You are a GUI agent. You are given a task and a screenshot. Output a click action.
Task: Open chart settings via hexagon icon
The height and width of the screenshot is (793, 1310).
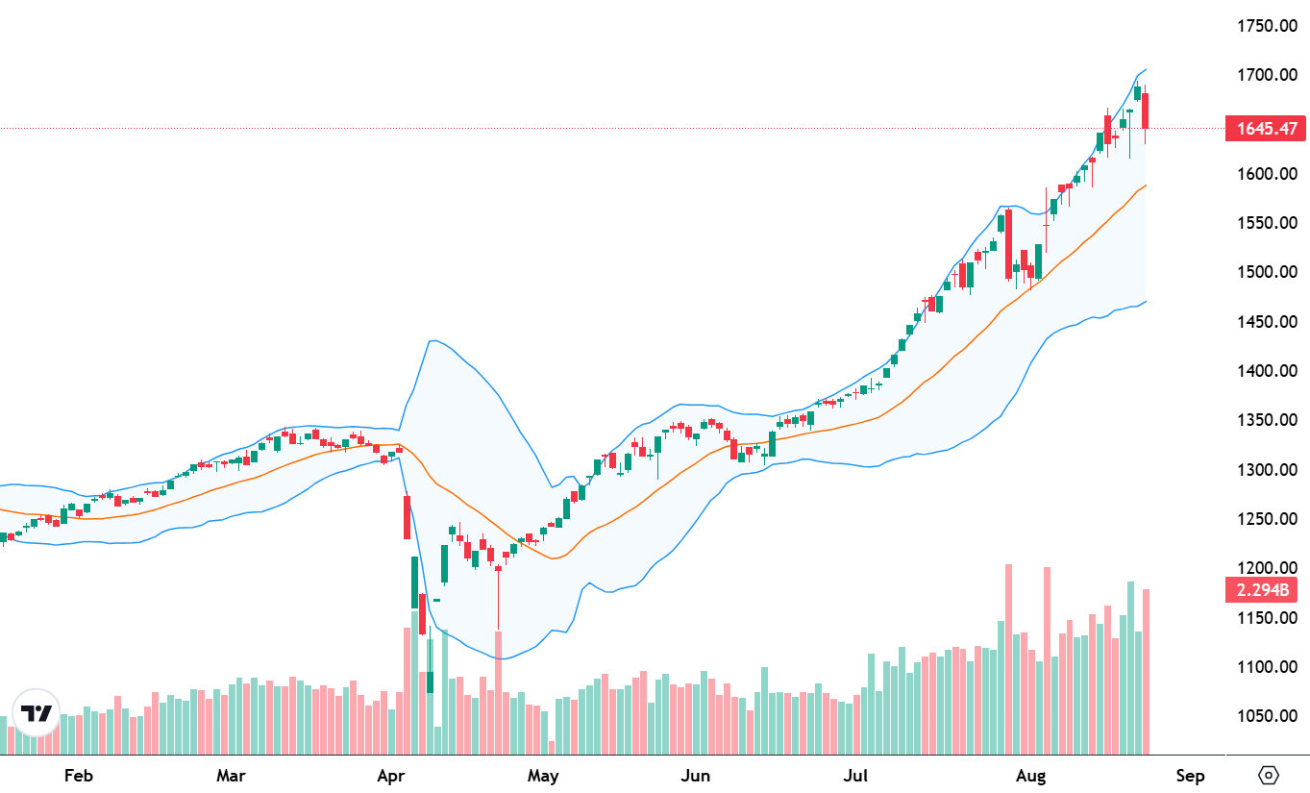1269,775
